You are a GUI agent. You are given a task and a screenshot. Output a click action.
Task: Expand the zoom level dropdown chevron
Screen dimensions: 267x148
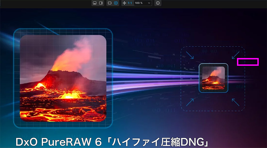pos(149,3)
